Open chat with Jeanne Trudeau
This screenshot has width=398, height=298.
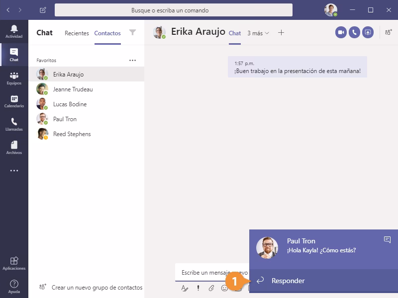coord(86,89)
